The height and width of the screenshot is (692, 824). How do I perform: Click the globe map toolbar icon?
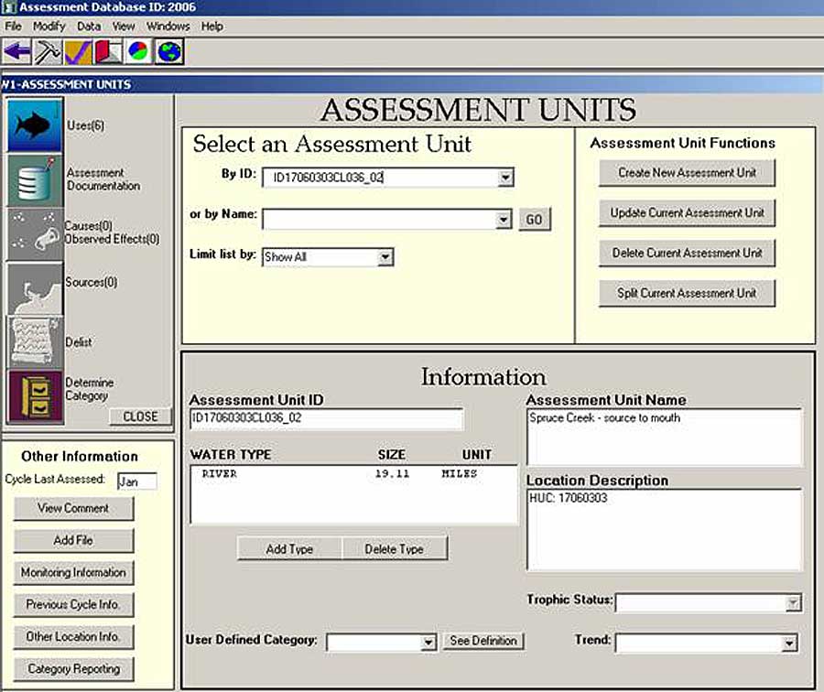click(x=169, y=52)
